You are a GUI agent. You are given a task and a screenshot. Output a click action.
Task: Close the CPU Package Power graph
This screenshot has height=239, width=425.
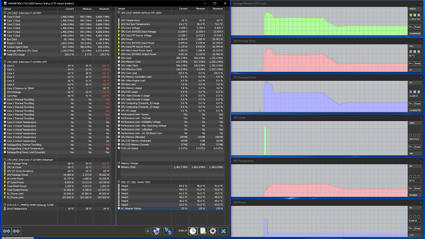coord(421,77)
